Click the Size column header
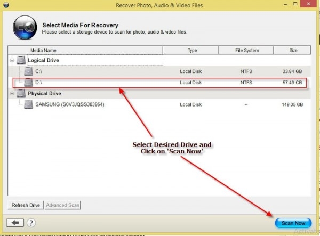 pos(292,50)
